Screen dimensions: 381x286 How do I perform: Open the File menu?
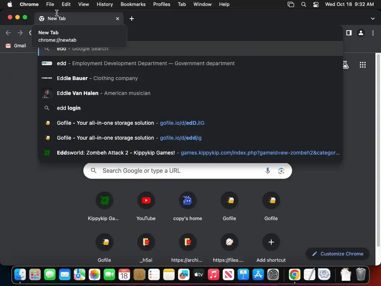coord(50,4)
